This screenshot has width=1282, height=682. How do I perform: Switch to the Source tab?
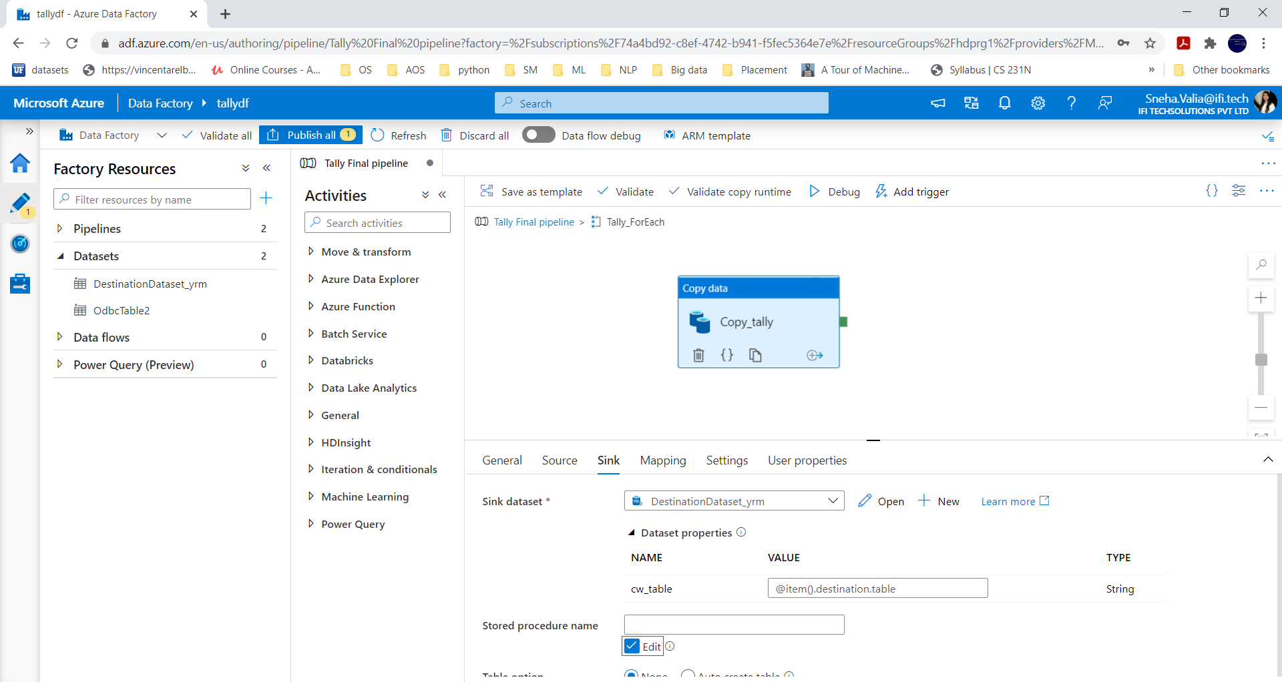[x=560, y=460]
